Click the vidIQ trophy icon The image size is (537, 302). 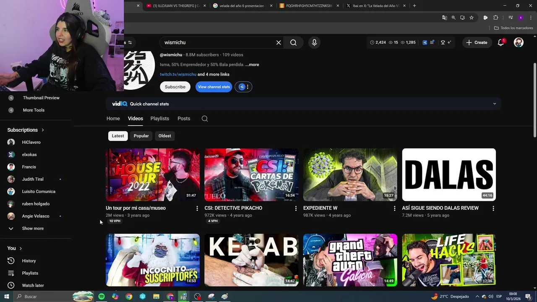tap(443, 42)
